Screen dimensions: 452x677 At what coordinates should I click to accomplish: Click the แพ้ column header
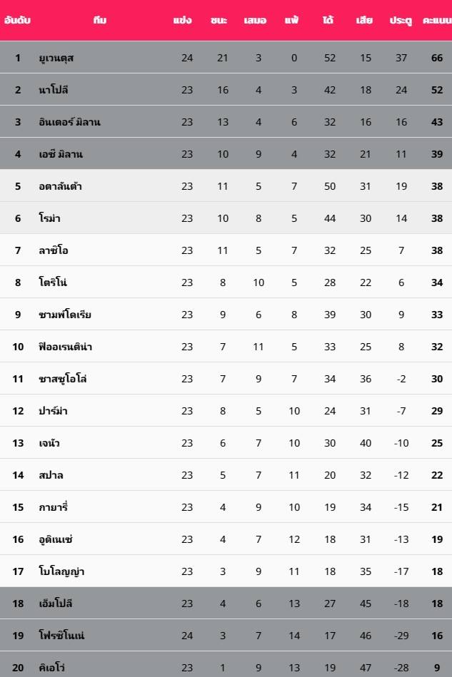tap(291, 20)
